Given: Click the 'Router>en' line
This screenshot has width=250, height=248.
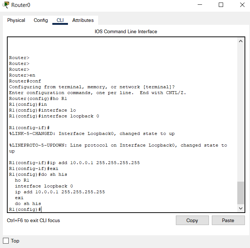Looking at the screenshot, I should tap(22, 75).
